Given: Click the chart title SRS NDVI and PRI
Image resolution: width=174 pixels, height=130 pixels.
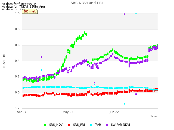Looking at the screenshot, I should (x=87, y=3).
